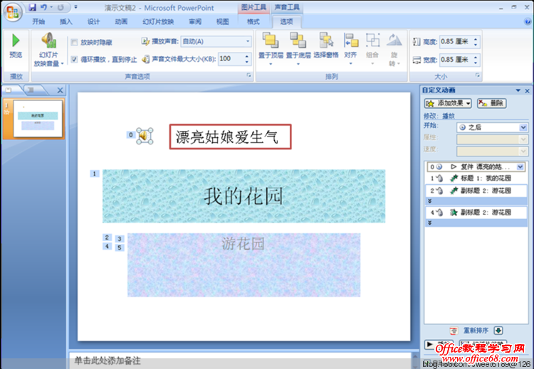The width and height of the screenshot is (534, 369).
Task: Toggle the 放映时隐藏 checkbox
Action: tap(74, 43)
